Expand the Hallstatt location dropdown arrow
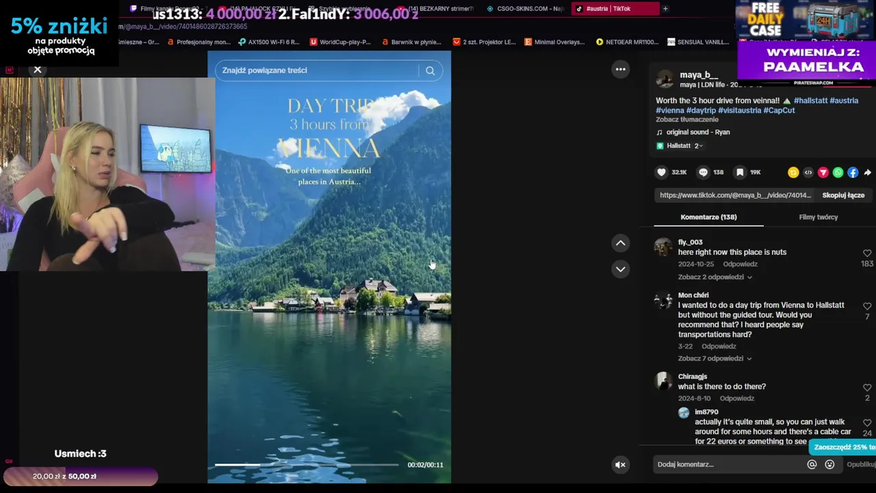The image size is (876, 493). pos(701,146)
